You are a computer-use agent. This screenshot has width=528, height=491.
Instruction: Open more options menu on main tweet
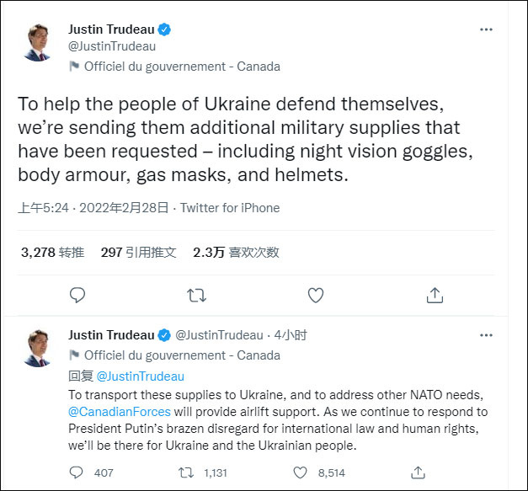click(486, 29)
